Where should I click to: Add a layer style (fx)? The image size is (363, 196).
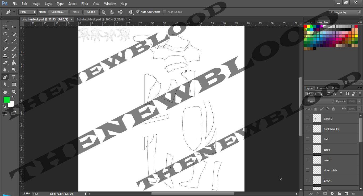318,194
